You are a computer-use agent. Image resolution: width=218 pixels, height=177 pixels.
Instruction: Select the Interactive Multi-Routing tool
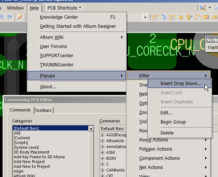[x=164, y=17]
